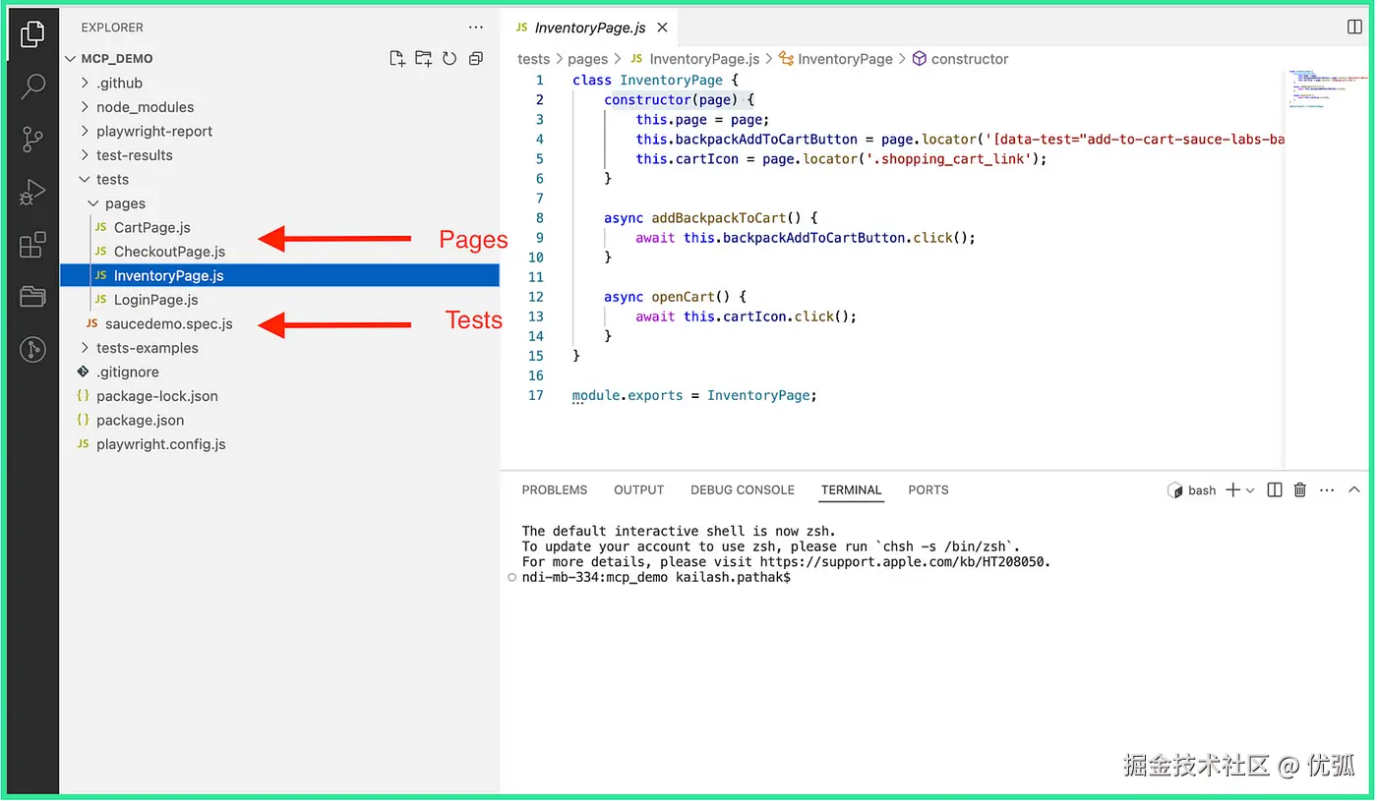Open the Search view in activity bar

pyautogui.click(x=32, y=86)
